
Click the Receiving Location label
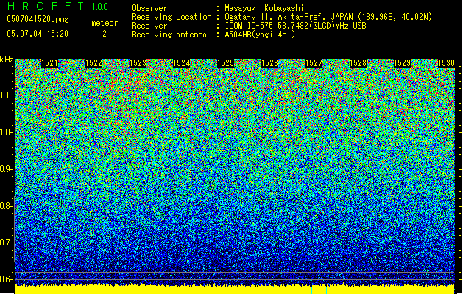coord(172,17)
